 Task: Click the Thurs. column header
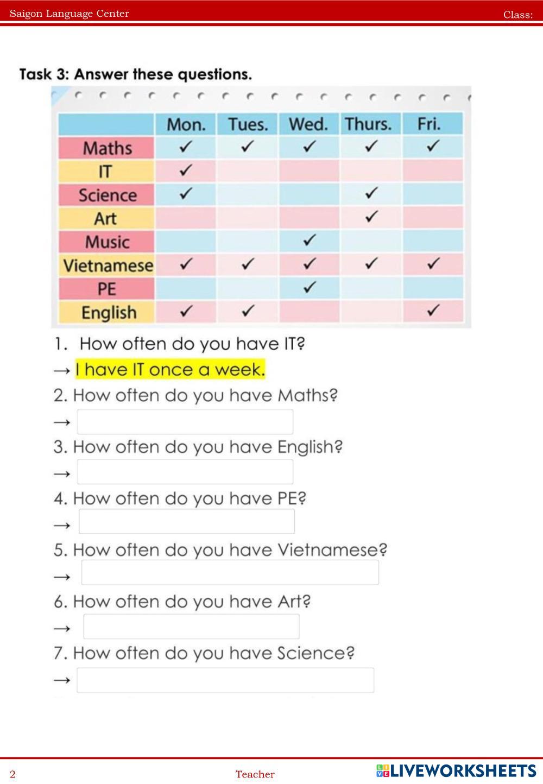[368, 124]
